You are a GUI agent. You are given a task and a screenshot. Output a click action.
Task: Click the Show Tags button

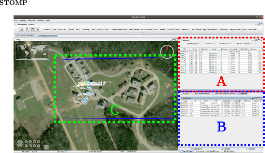201,29
